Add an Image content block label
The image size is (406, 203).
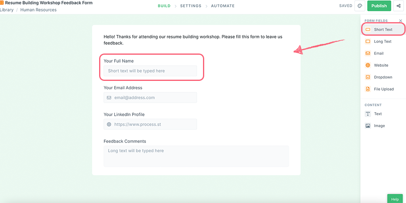(x=379, y=126)
